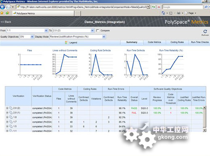Click the favorites star icon
Image resolution: width=210 pixels, height=156 pixels.
click(x=2, y=13)
